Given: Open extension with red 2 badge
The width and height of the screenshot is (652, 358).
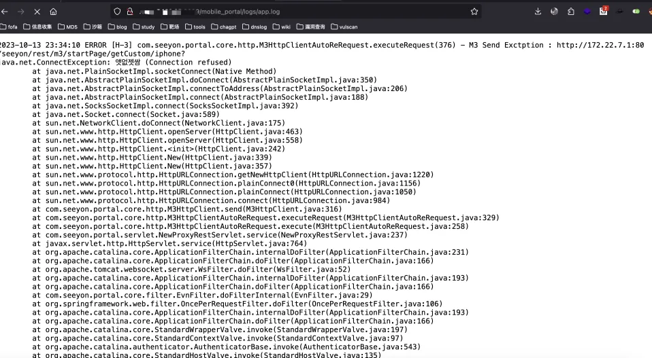Looking at the screenshot, I should (604, 11).
